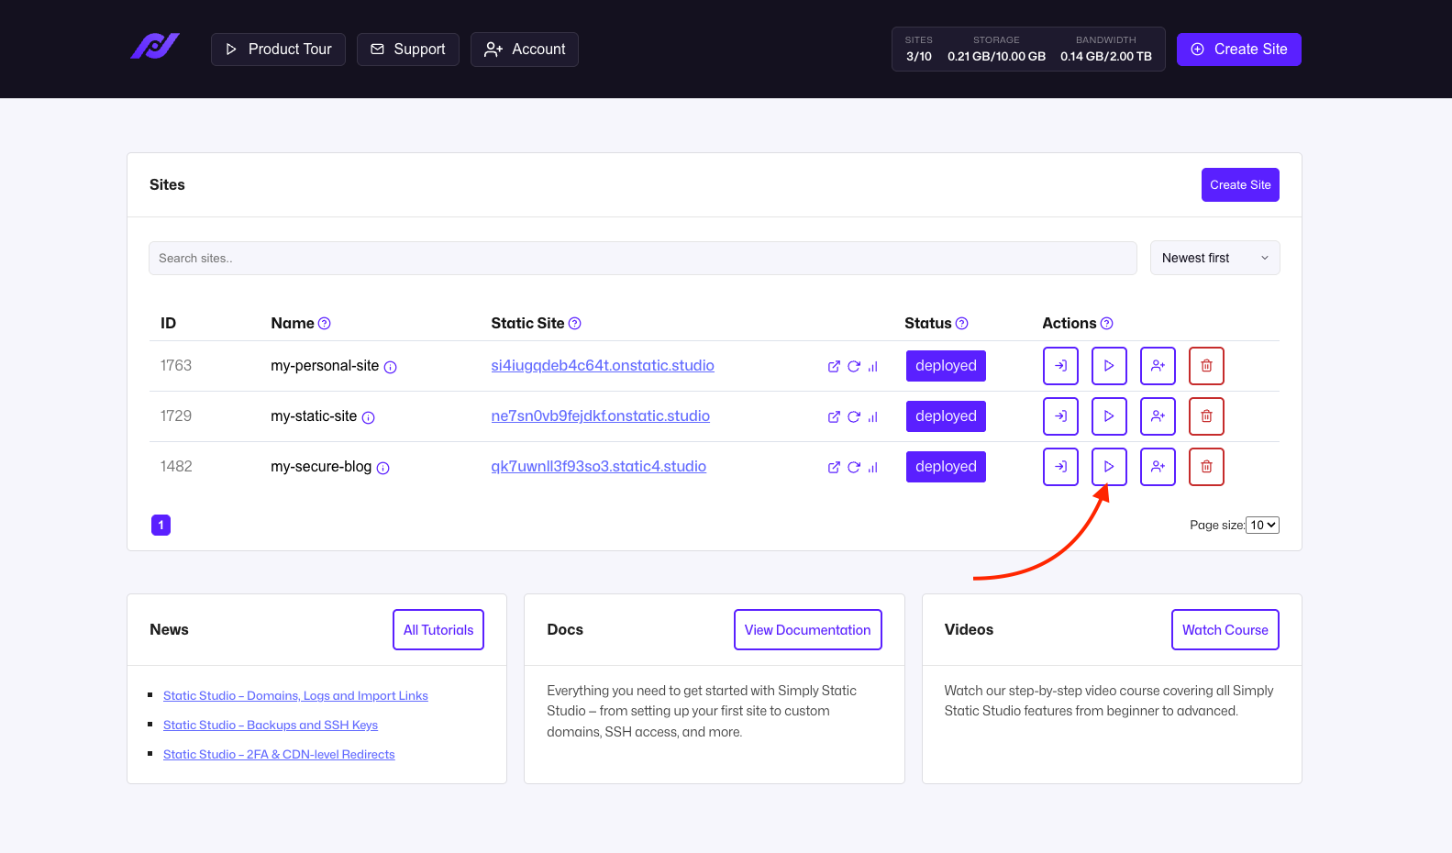Add a user to my-personal-site
Image resolution: width=1452 pixels, height=853 pixels.
click(x=1158, y=366)
